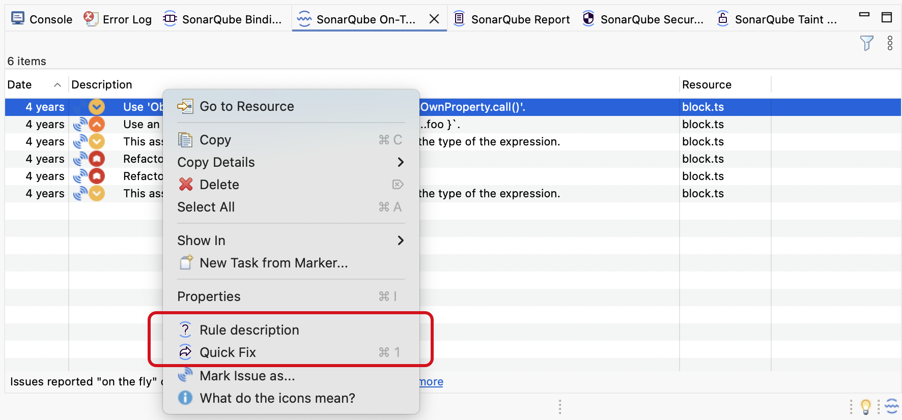Choose Go to Resource in context menu
This screenshot has height=420, width=902.
291,106
